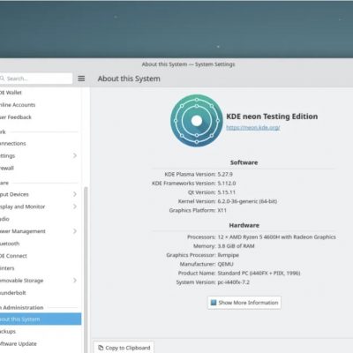Click the search magnifier icon
353x353 pixels.
click(3, 79)
